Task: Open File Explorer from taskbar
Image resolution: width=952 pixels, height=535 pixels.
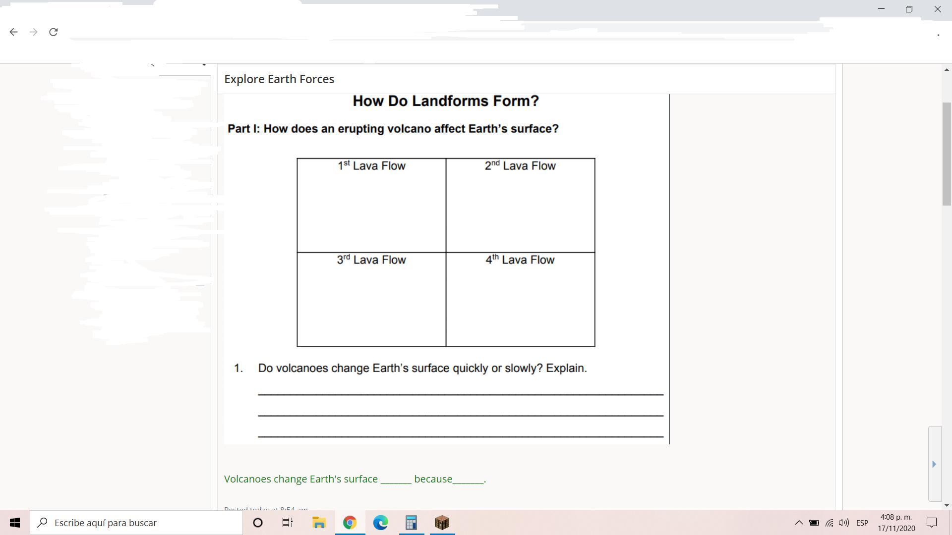Action: [319, 523]
